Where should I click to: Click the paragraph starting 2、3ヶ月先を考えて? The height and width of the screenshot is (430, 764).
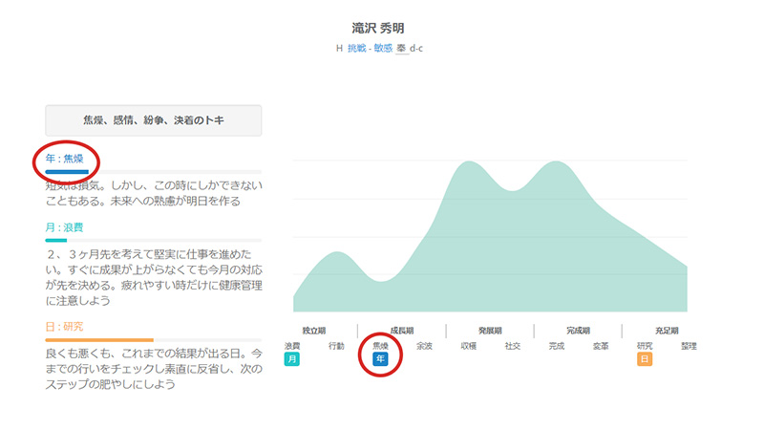[154, 277]
